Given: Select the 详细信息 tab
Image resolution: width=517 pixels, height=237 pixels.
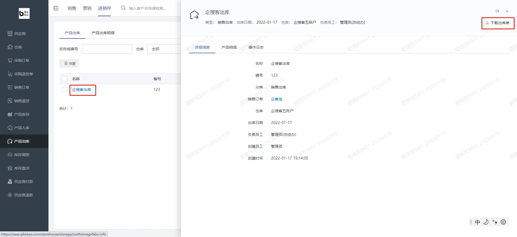Looking at the screenshot, I should tap(202, 47).
